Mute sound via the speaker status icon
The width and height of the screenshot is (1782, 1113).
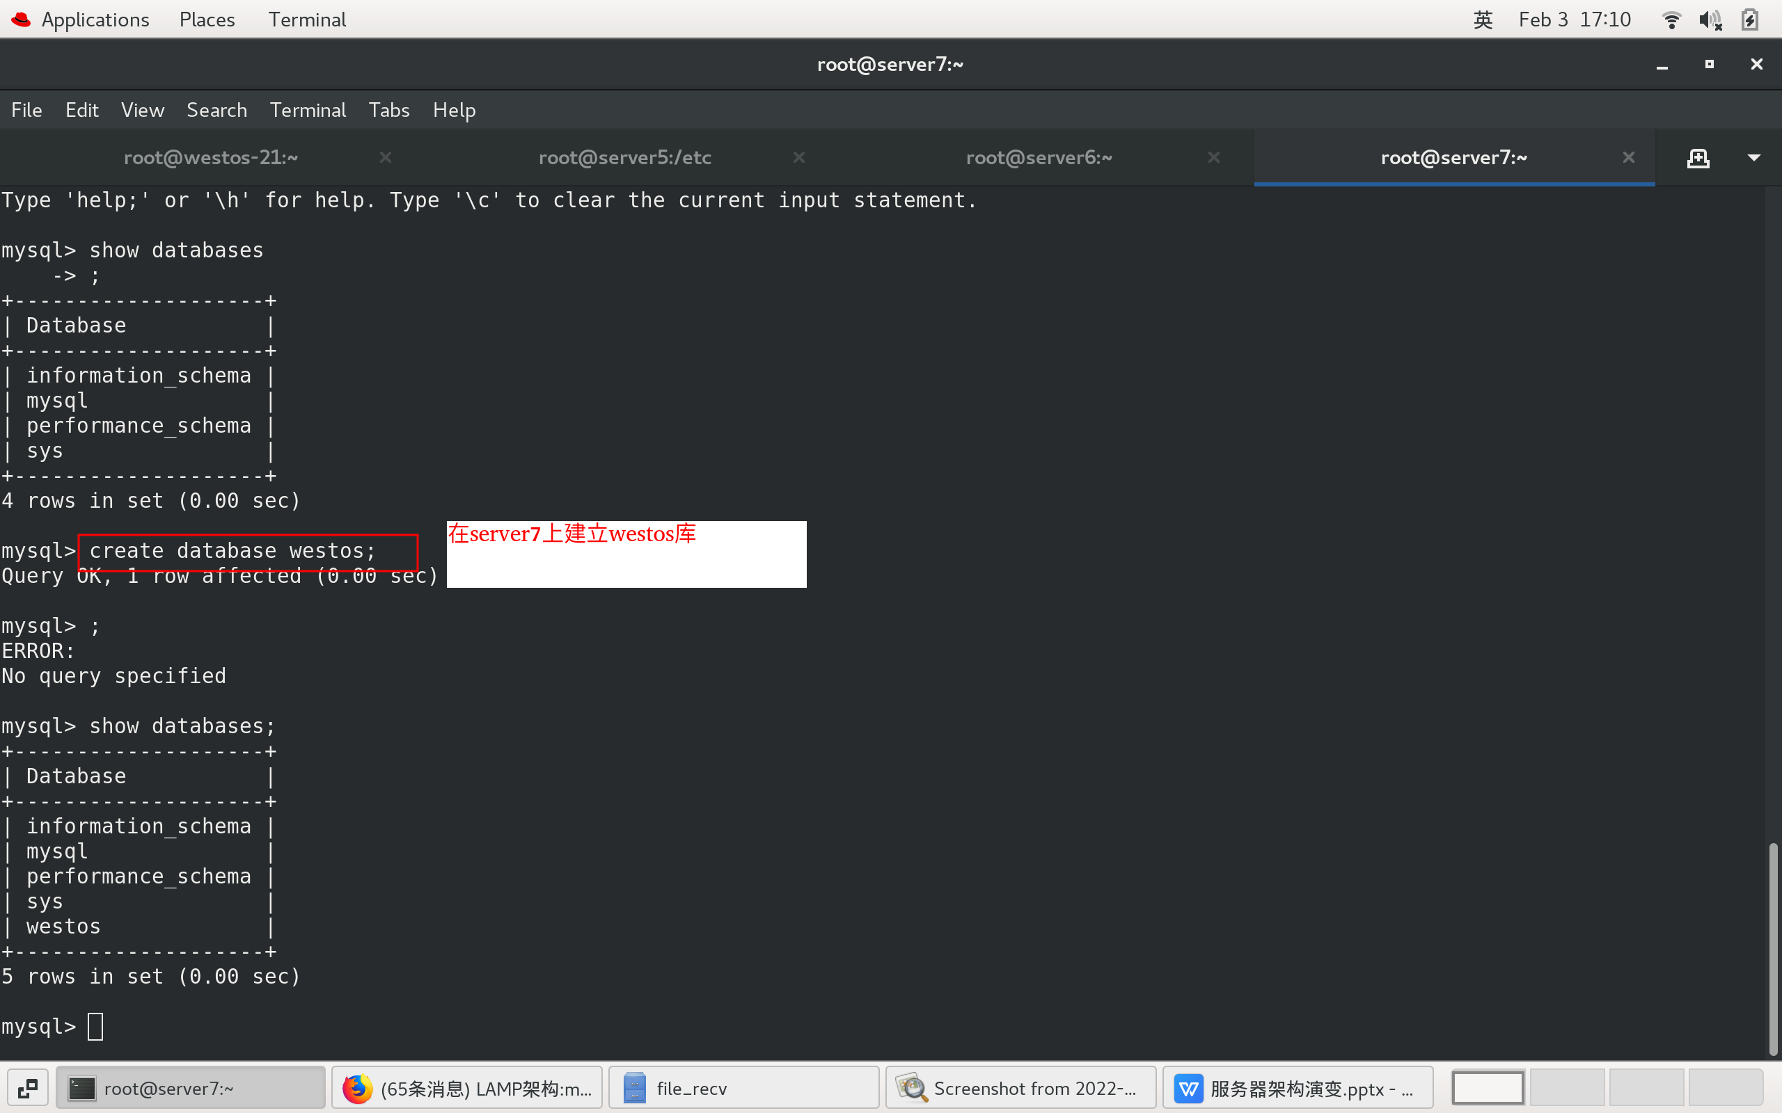point(1710,19)
